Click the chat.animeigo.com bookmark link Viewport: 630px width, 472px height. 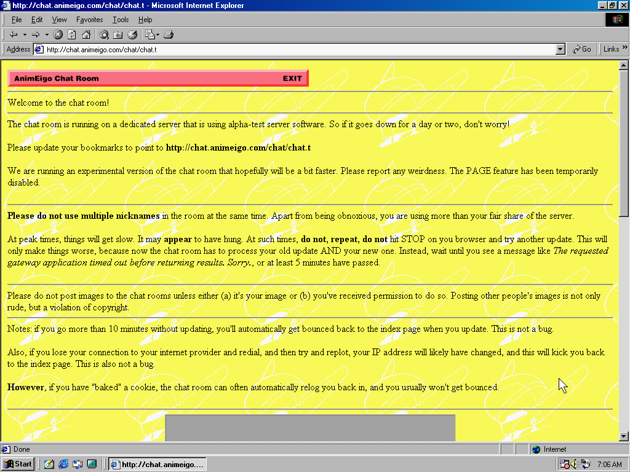click(x=238, y=147)
